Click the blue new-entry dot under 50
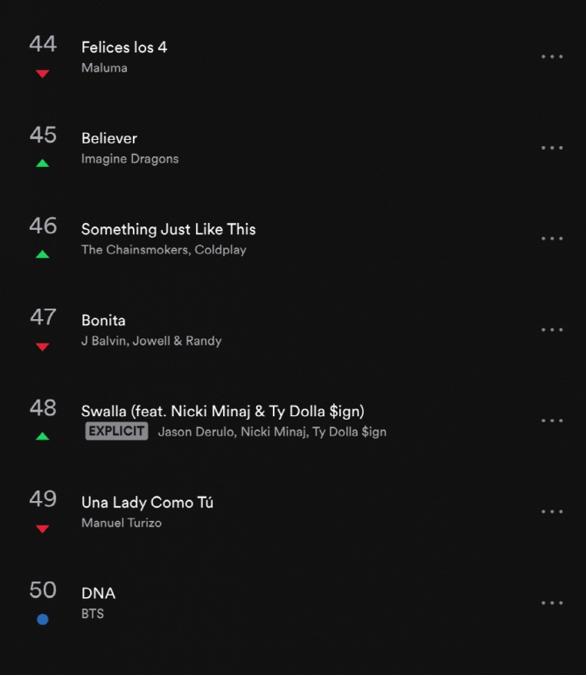The height and width of the screenshot is (675, 586). [43, 619]
